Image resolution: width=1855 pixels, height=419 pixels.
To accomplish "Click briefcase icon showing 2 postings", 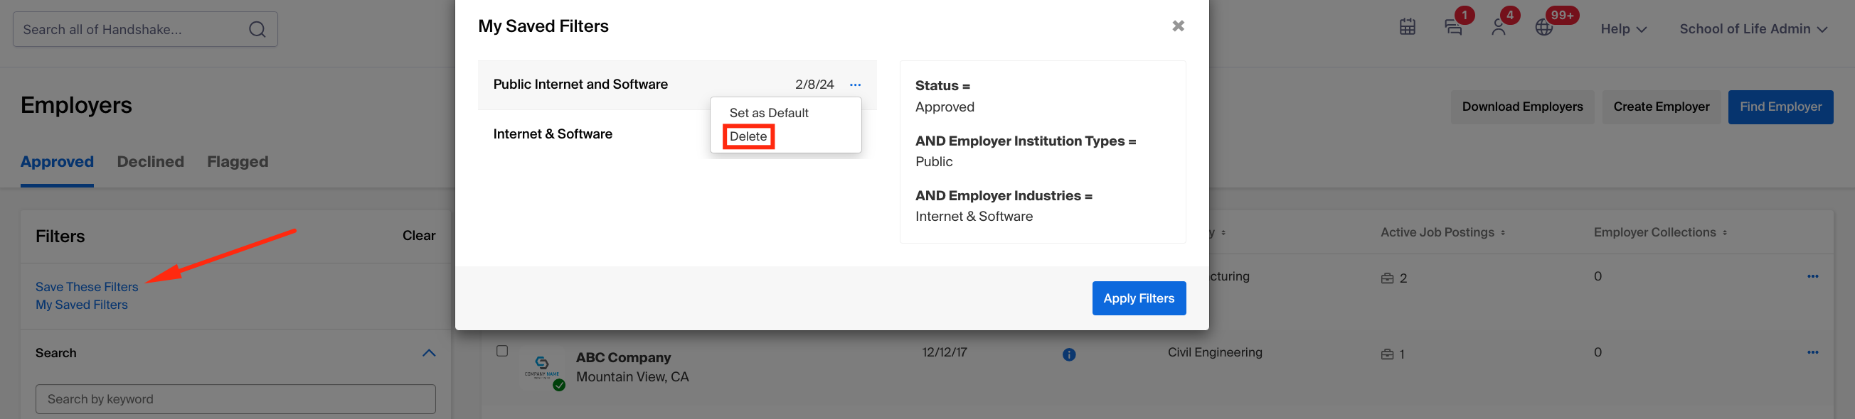I will pos(1387,278).
